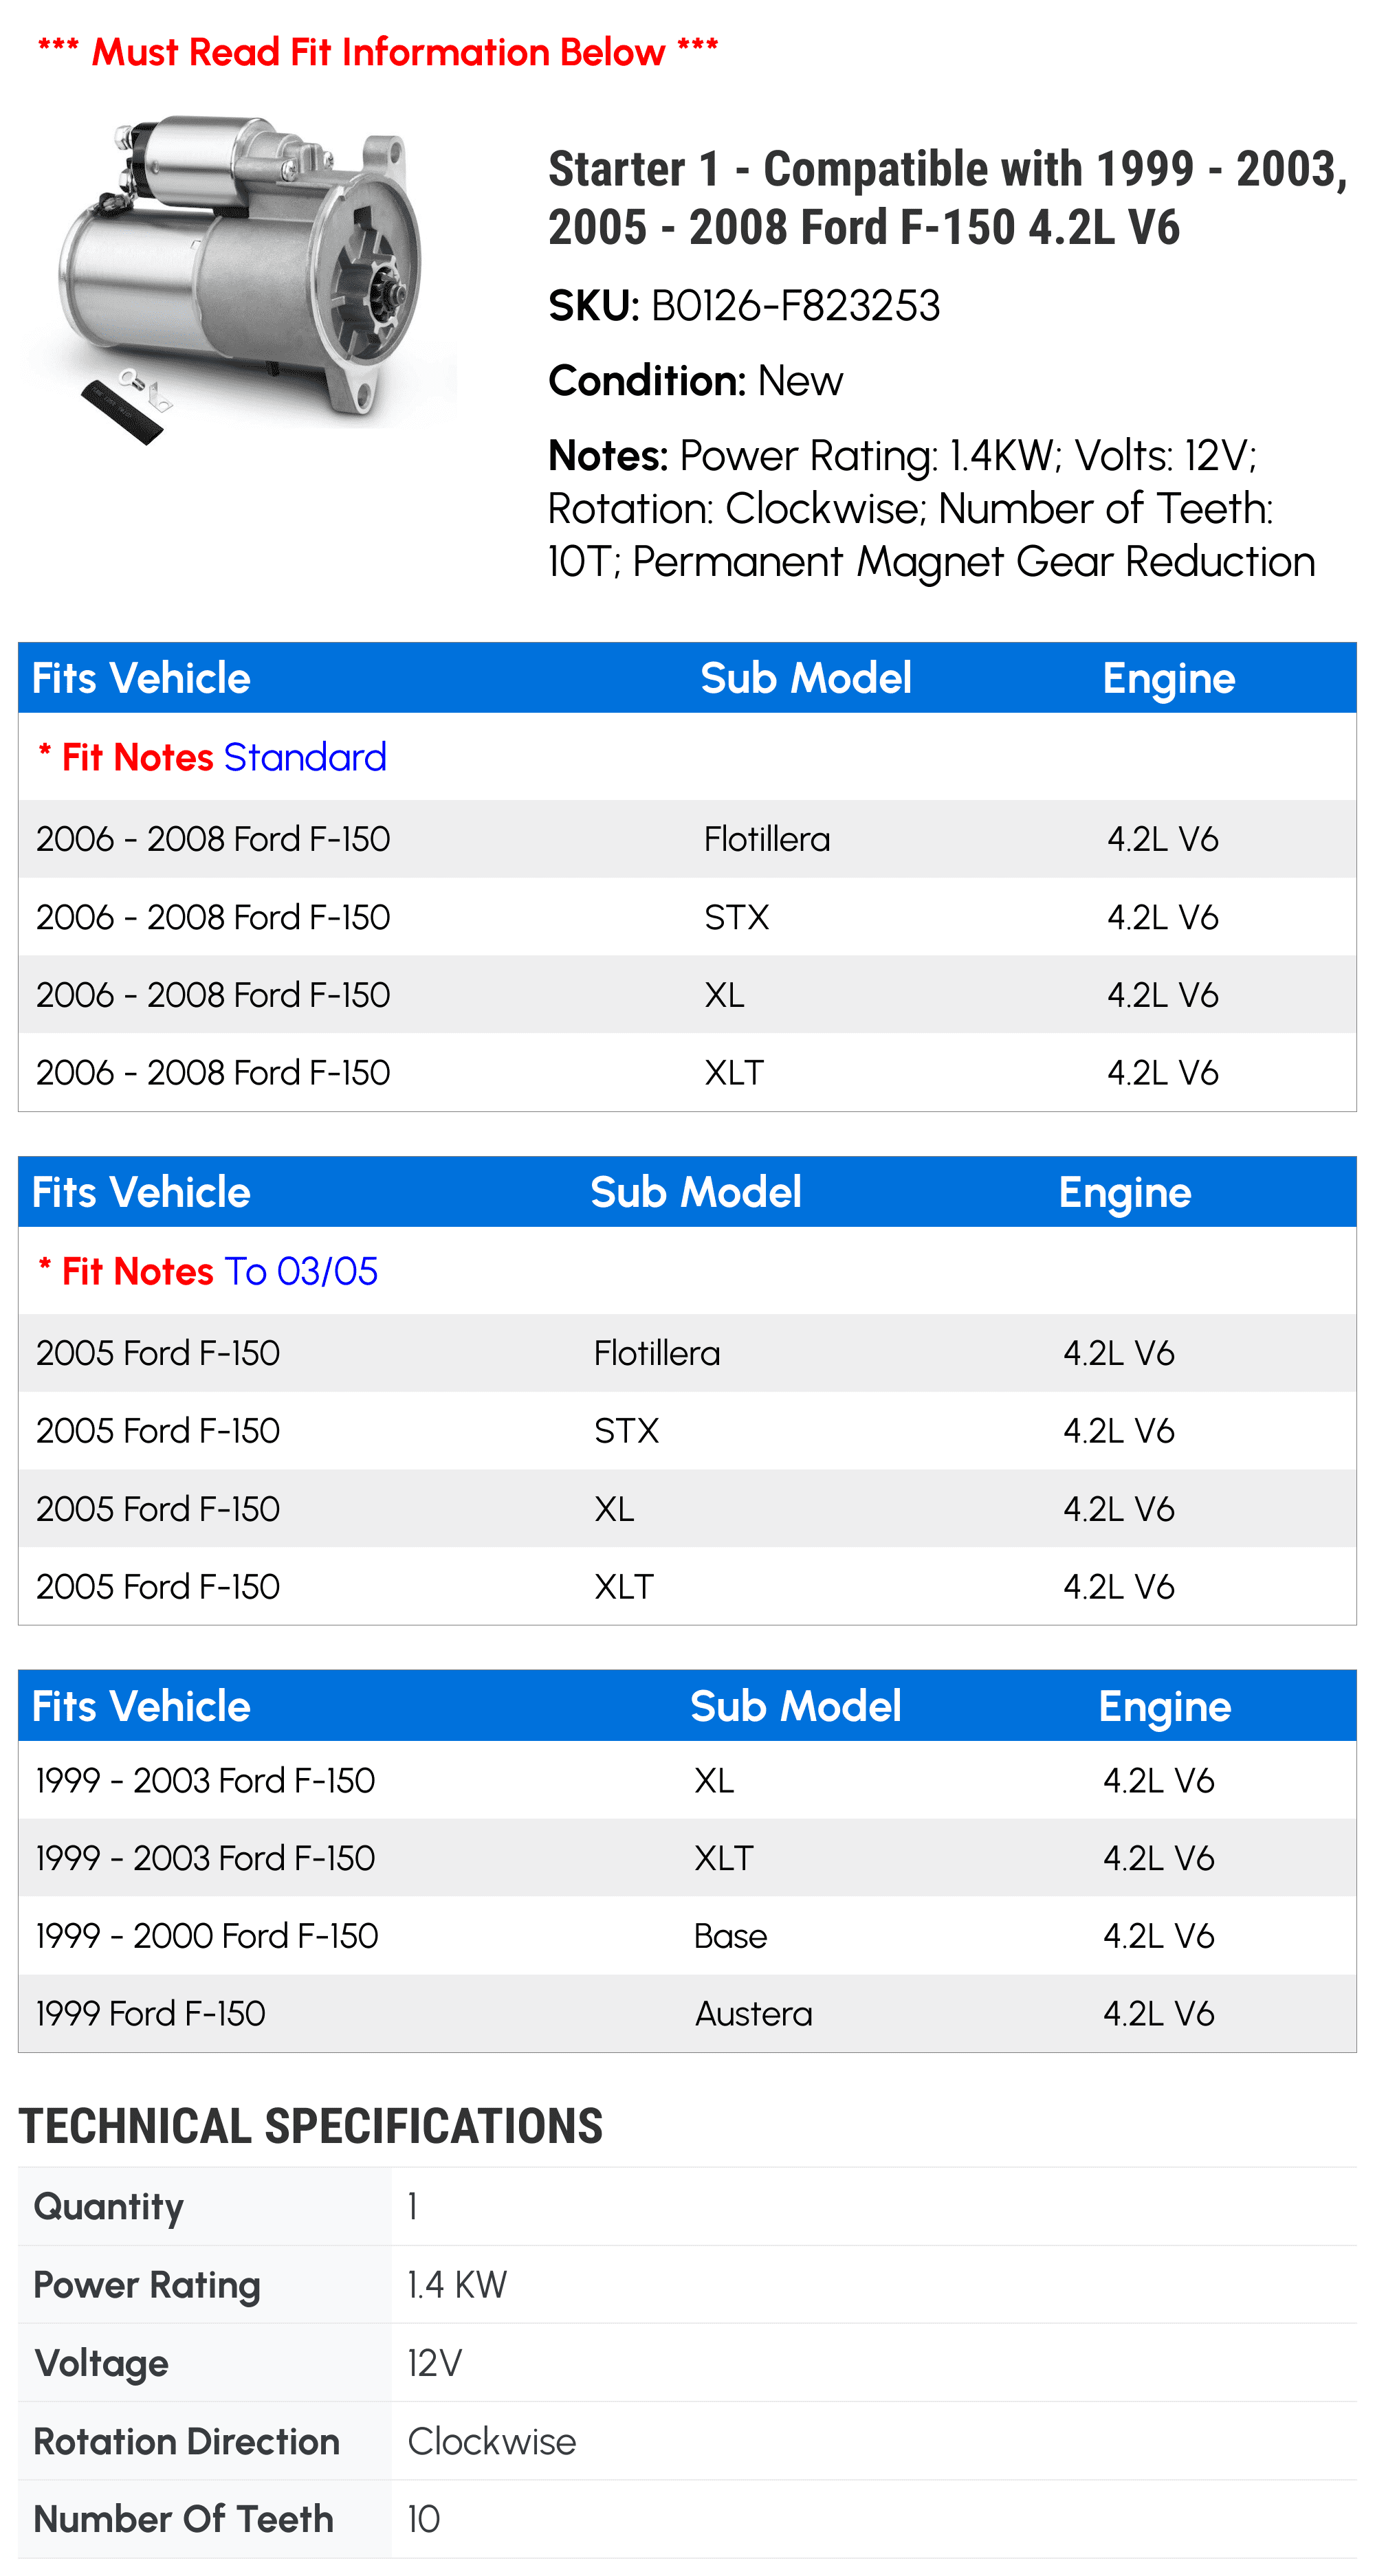
Task: Select the 2005 Ford F-150 Flotillera row
Action: [686, 1353]
